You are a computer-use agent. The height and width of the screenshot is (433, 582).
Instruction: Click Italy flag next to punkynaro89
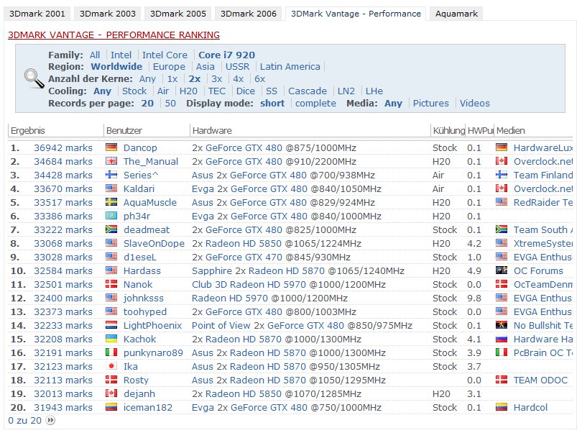(111, 352)
